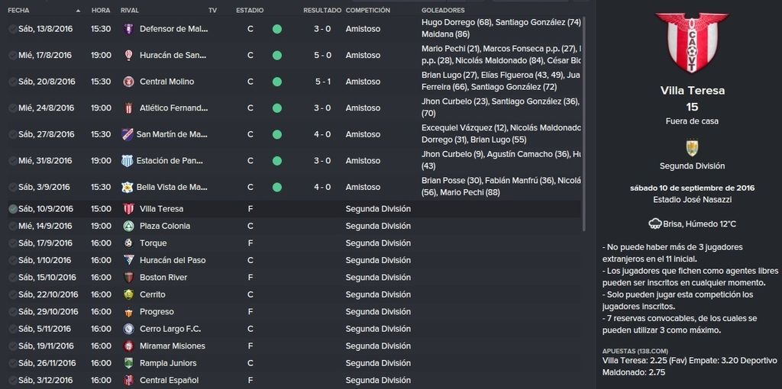Click the fixtures list vertical scrollbar
This screenshot has width=782, height=389.
pyautogui.click(x=584, y=124)
